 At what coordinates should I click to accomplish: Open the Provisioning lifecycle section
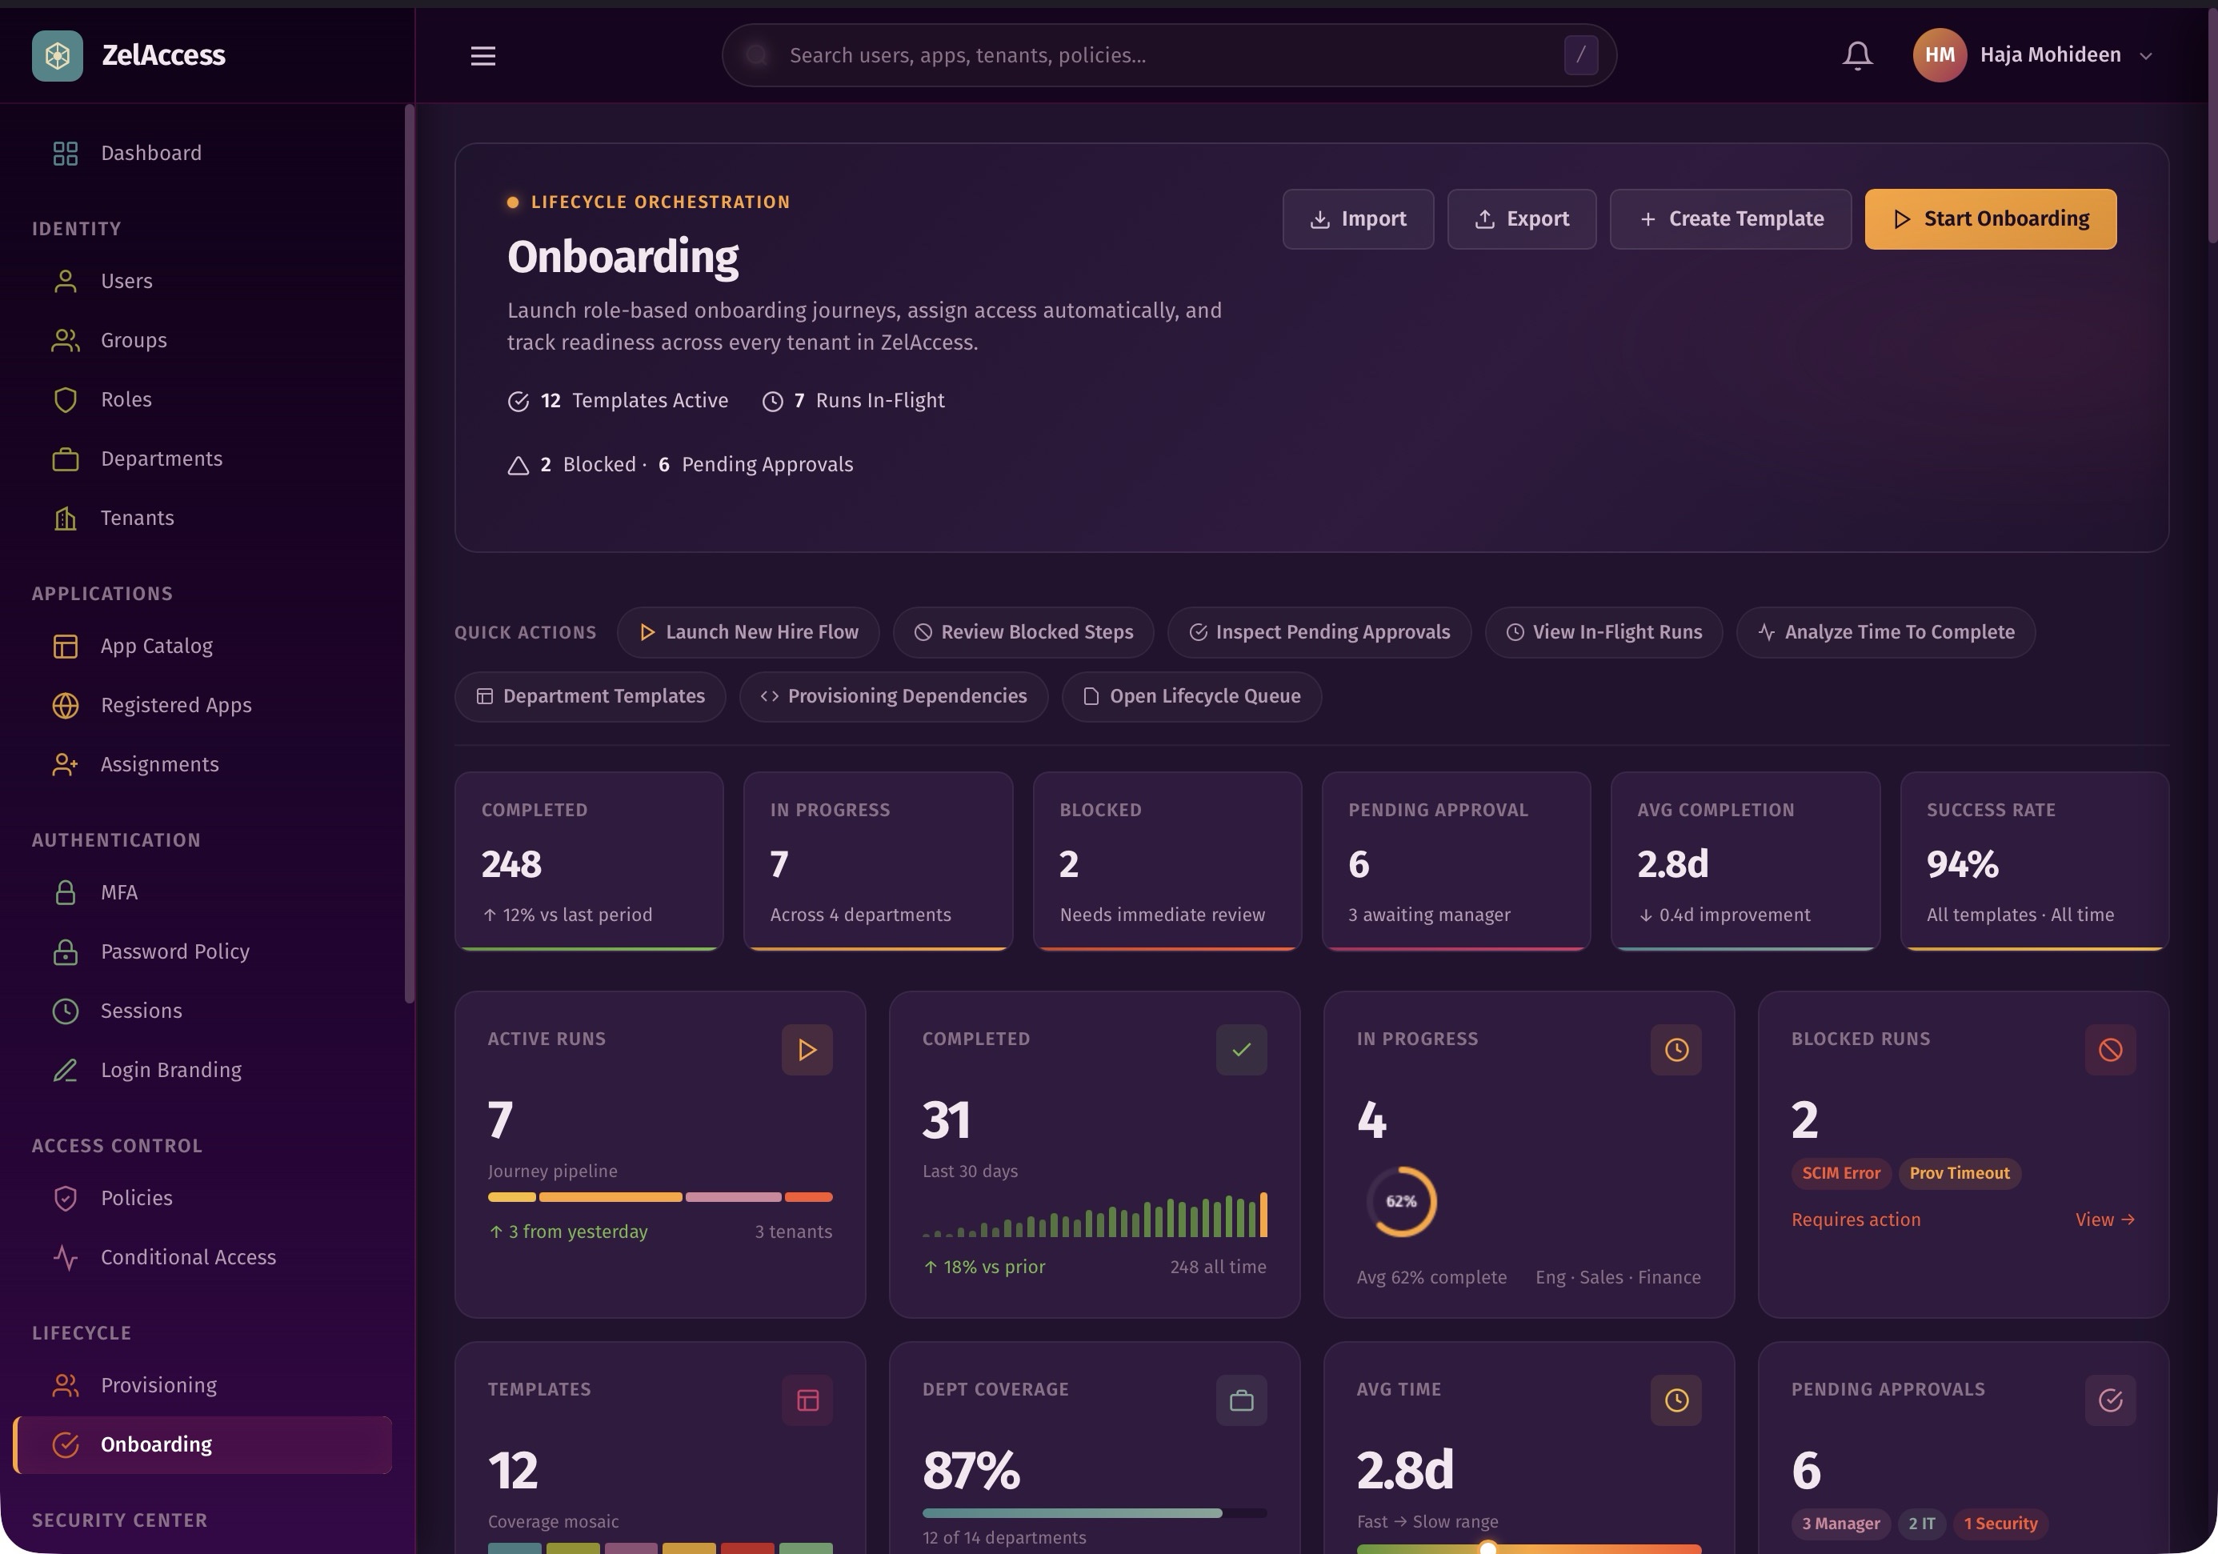click(158, 1384)
